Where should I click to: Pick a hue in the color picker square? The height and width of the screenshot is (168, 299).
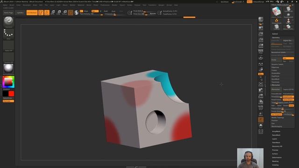[x=8, y=82]
